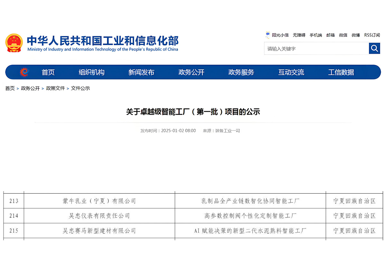Select the 互动交流 navigation item
Image resolution: width=386 pixels, height=257 pixels.
point(291,72)
